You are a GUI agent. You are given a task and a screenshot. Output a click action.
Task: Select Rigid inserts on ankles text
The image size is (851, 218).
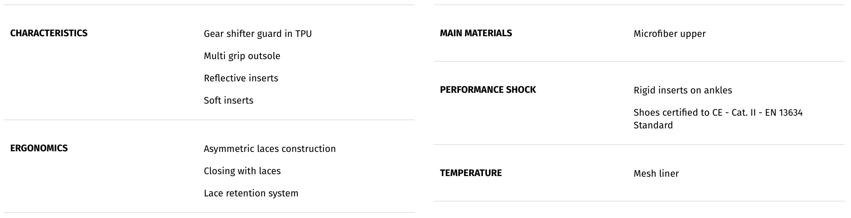tap(683, 91)
